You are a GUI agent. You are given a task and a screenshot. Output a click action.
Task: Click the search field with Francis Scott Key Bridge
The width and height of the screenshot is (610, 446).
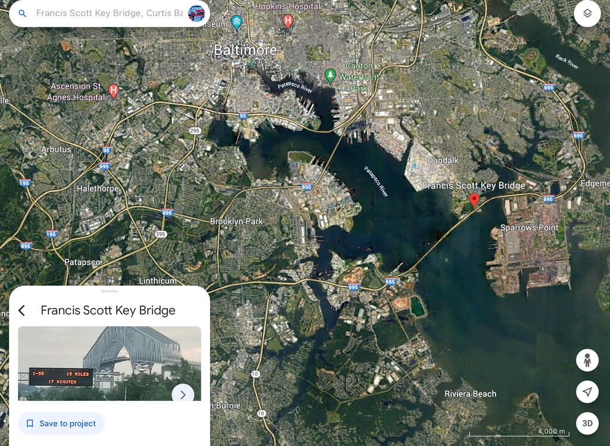point(110,14)
